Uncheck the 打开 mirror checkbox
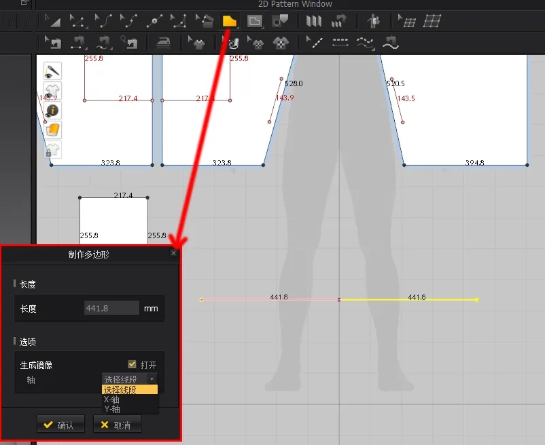The image size is (545, 445). (132, 364)
